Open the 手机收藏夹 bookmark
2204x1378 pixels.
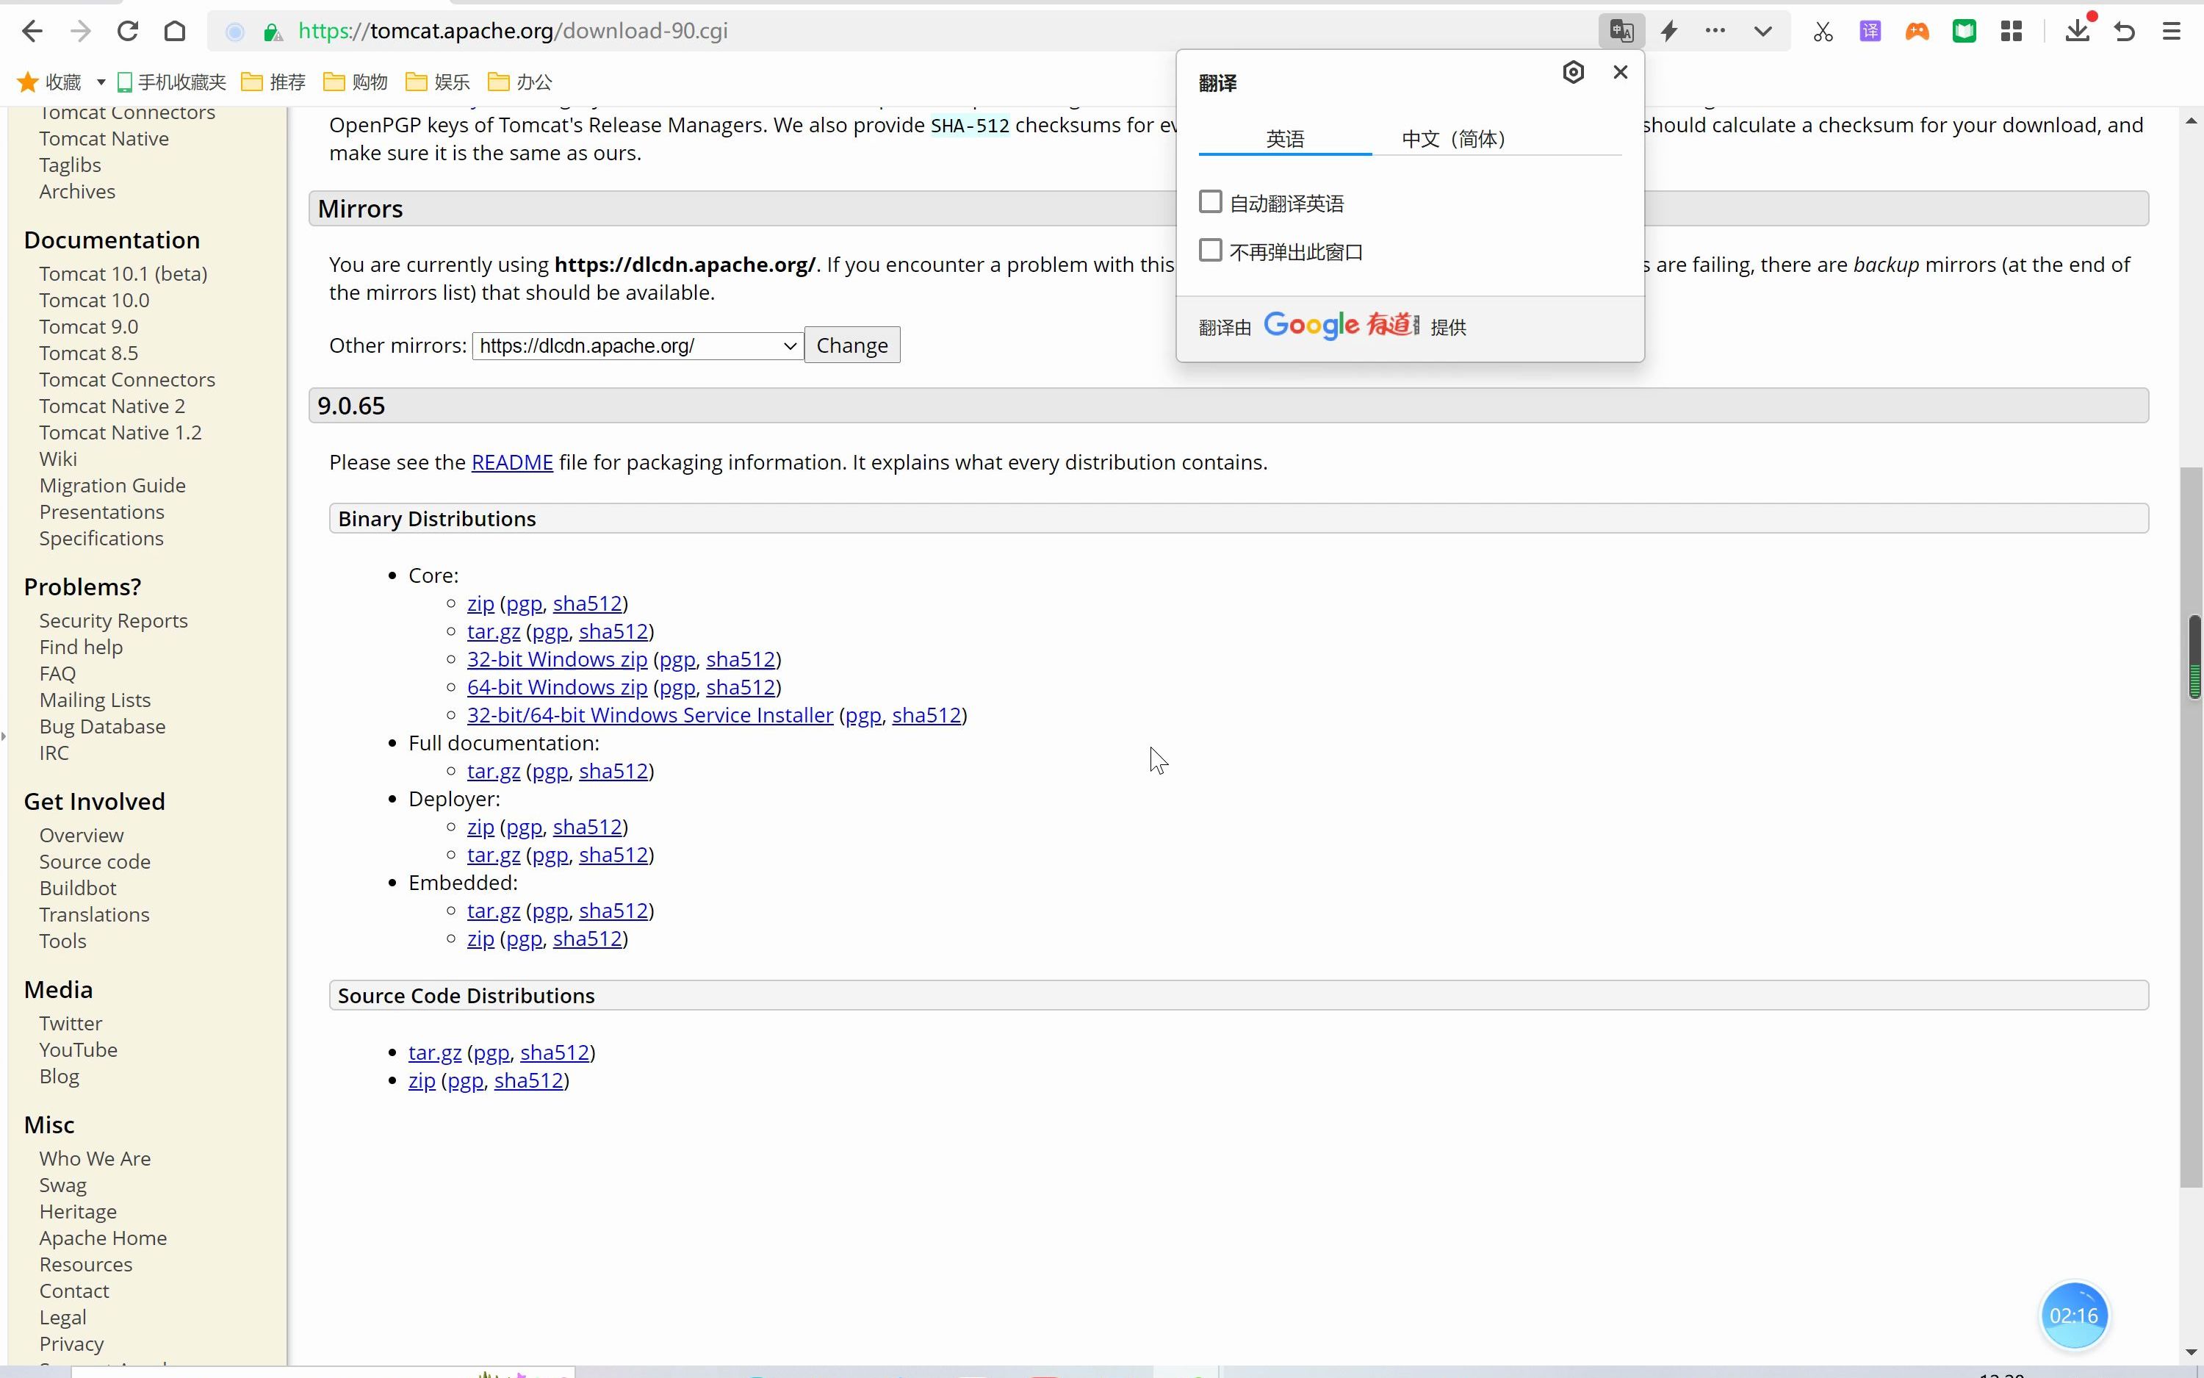coord(171,82)
